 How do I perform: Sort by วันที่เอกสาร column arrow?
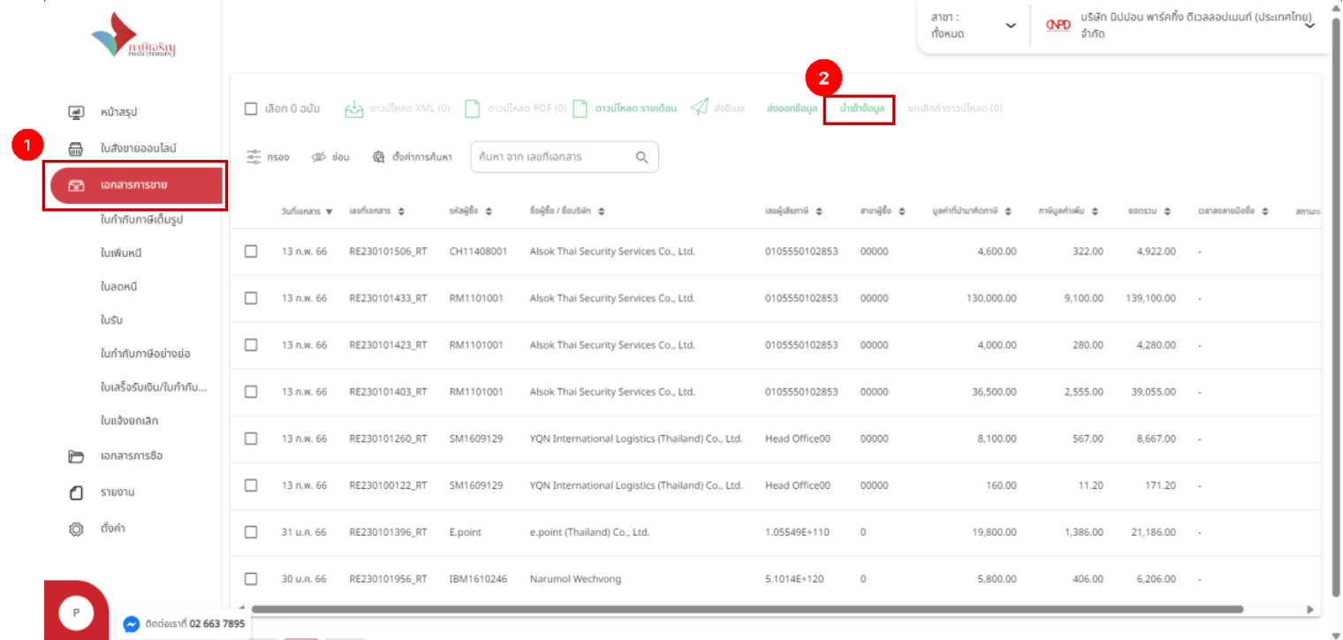330,212
